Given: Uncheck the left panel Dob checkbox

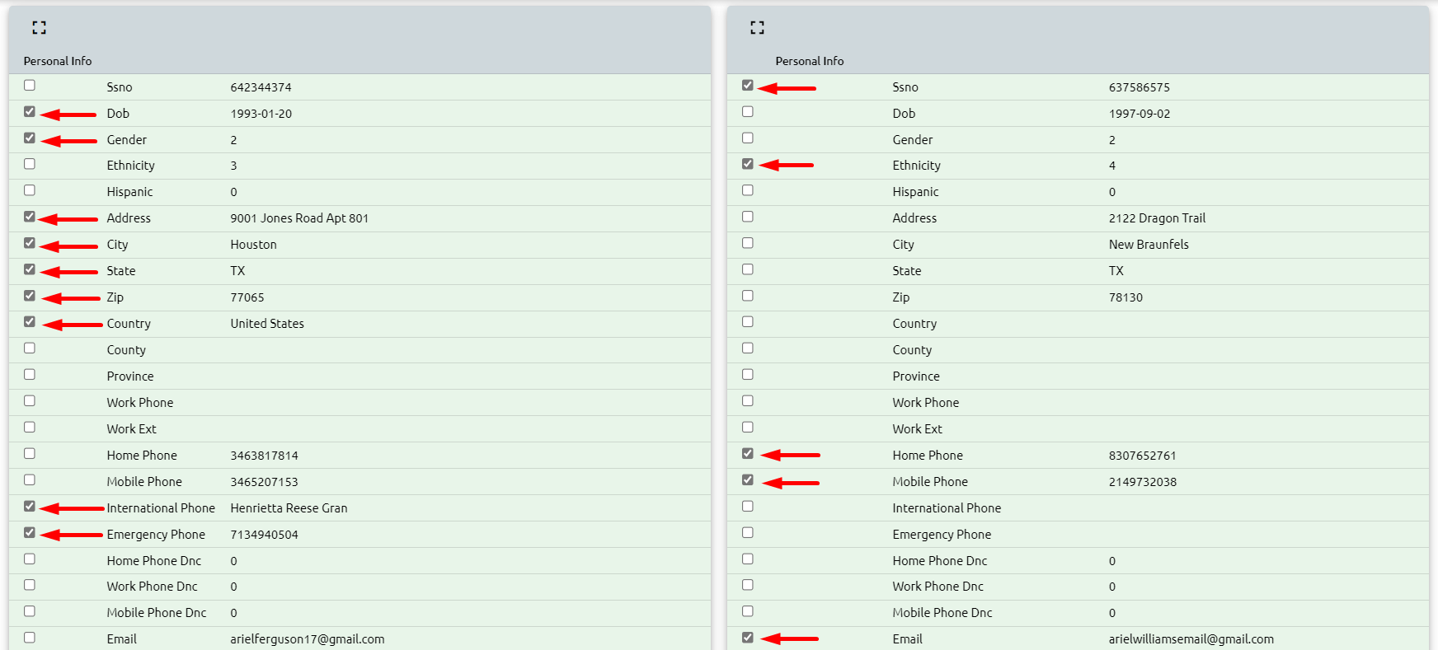Looking at the screenshot, I should click(x=30, y=112).
